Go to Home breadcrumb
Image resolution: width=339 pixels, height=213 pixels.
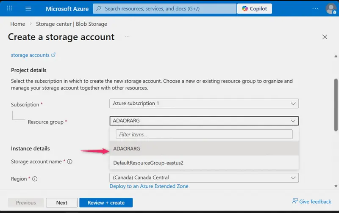point(17,24)
